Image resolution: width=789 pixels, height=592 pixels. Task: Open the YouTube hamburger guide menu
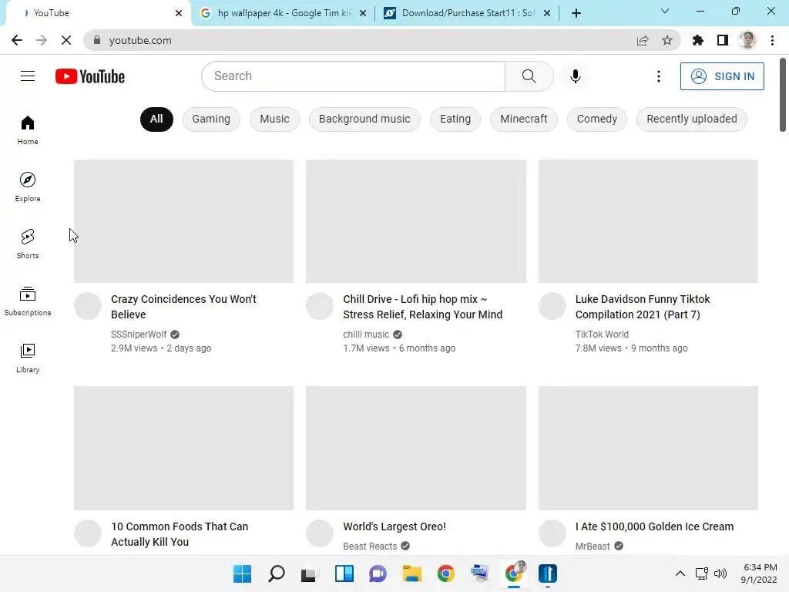coord(28,76)
